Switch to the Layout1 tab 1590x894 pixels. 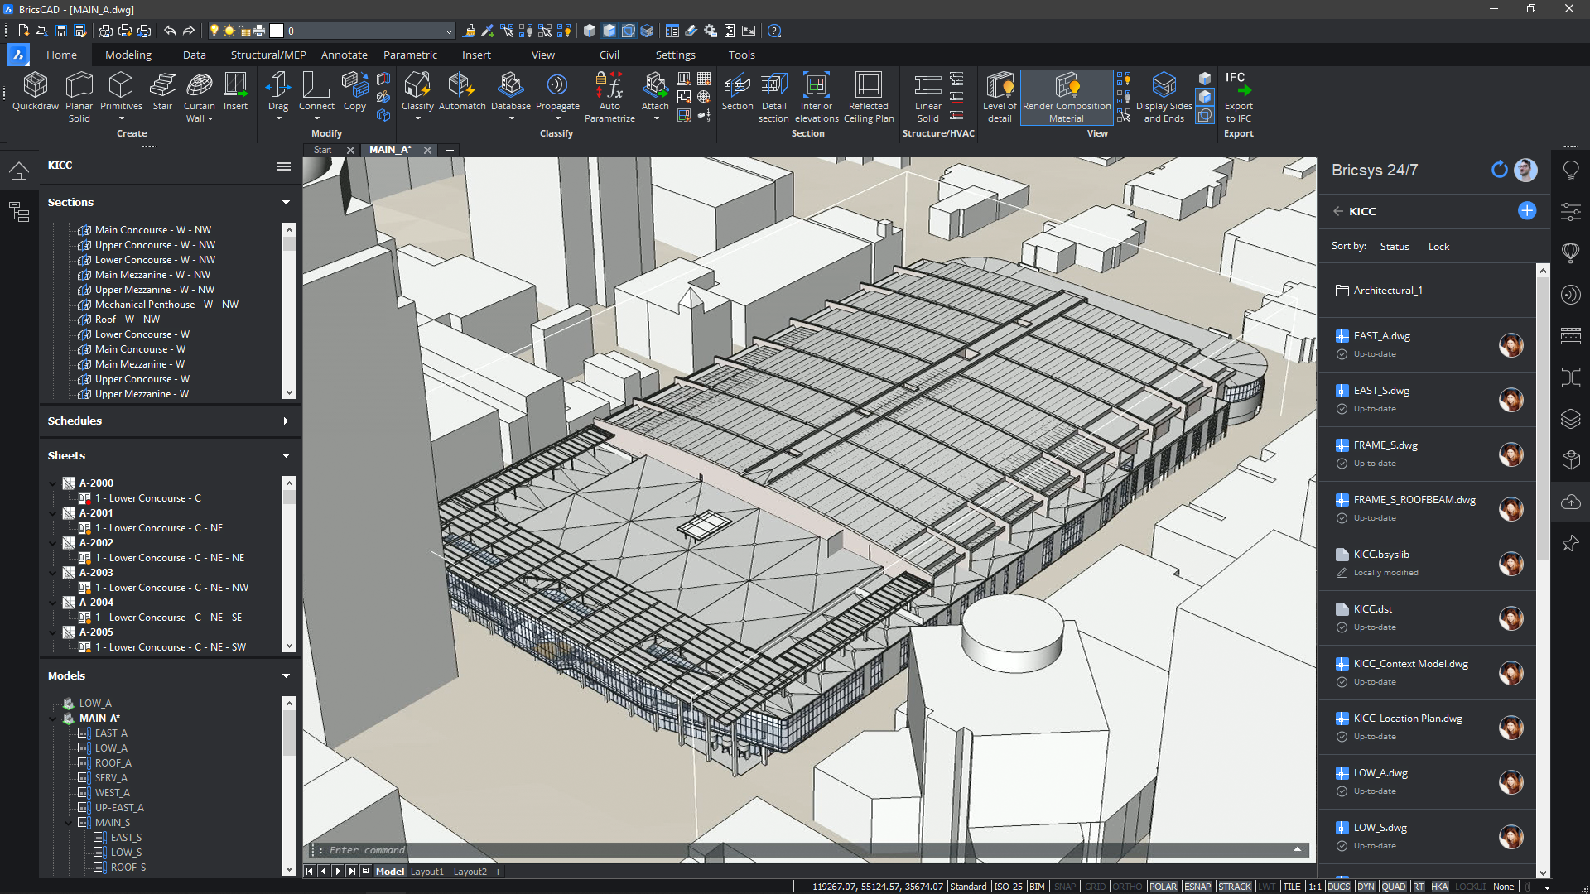(x=427, y=871)
